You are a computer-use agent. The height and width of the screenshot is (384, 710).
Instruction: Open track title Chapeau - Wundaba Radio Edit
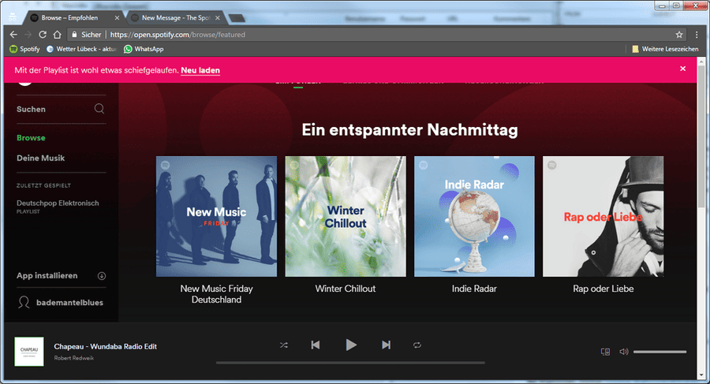(x=106, y=346)
